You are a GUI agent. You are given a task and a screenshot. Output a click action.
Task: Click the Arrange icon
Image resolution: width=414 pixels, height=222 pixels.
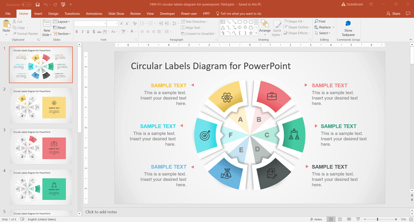click(265, 24)
